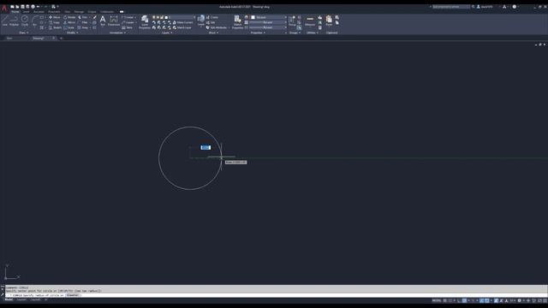Screen dimensions: 548x308
Task: Add a new drawing tab
Action: coord(61,38)
